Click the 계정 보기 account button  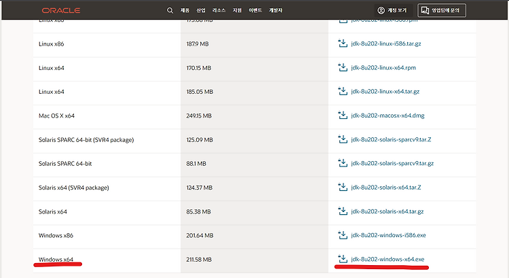point(392,10)
